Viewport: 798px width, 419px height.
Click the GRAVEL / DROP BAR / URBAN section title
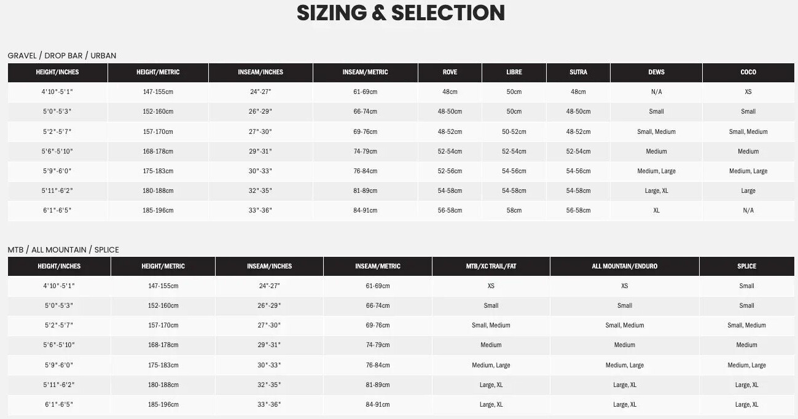click(62, 56)
